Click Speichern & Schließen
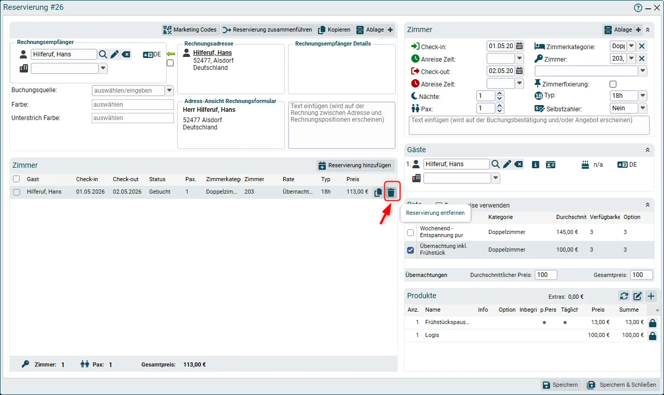Viewport: 664px width, 395px height. click(x=622, y=385)
